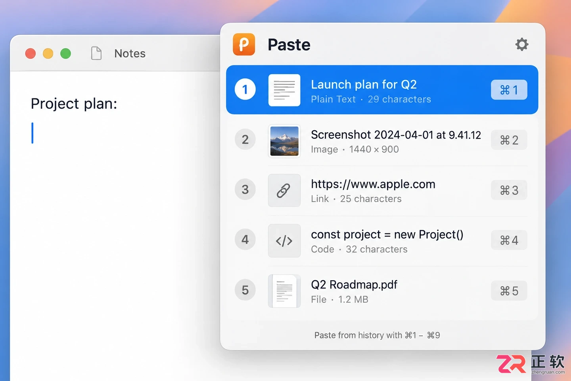This screenshot has width=571, height=381.
Task: Click the Notes window title
Action: (x=130, y=54)
